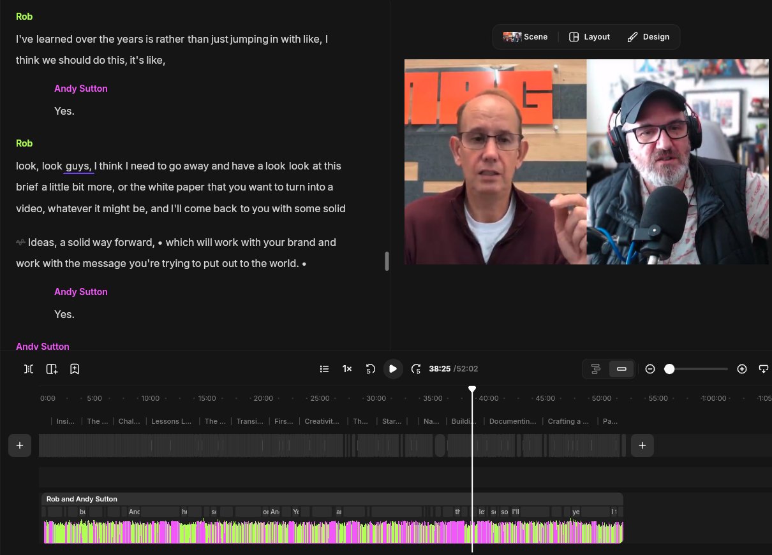Switch to expanded multi-track timeline view

[x=596, y=369]
